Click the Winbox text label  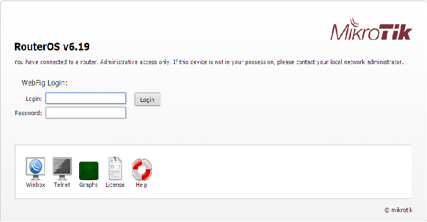35,185
